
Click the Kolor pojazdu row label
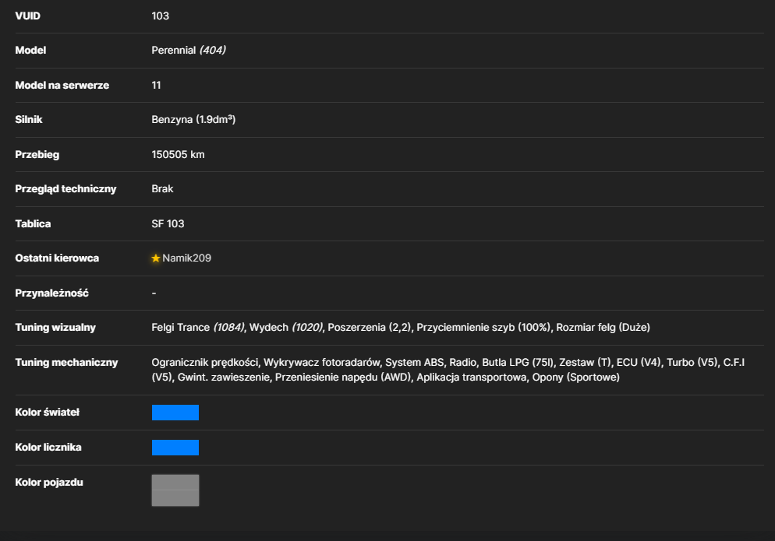click(49, 483)
